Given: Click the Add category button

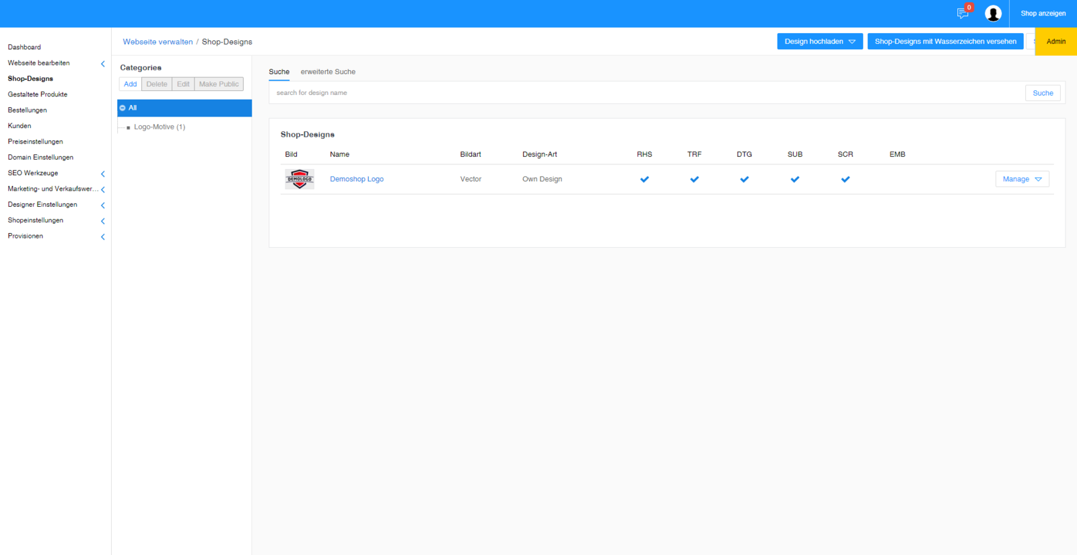Looking at the screenshot, I should (131, 84).
